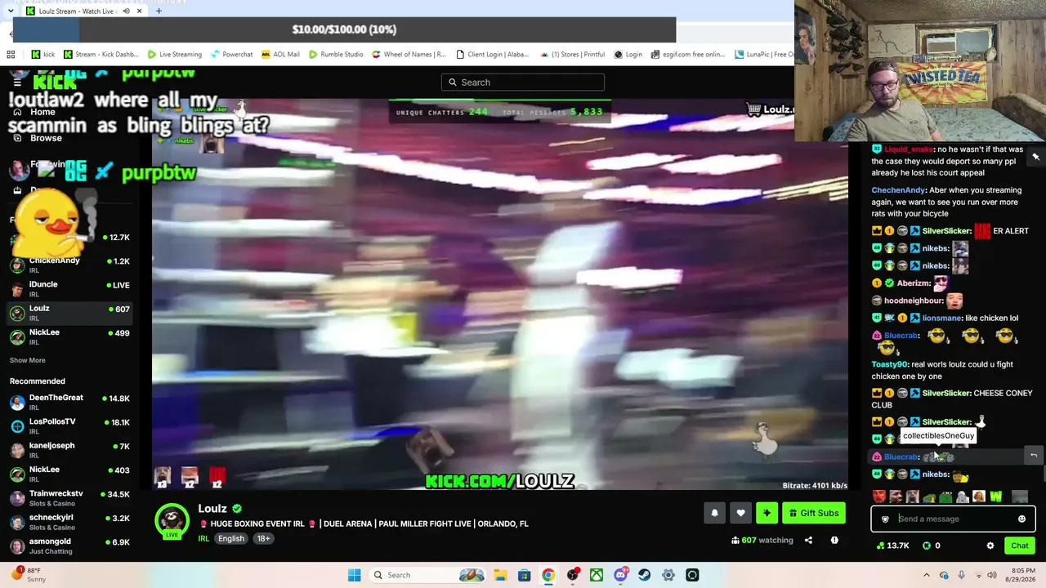
Task: Click the Wi-Fi network icon in system tray
Action: pos(977,575)
